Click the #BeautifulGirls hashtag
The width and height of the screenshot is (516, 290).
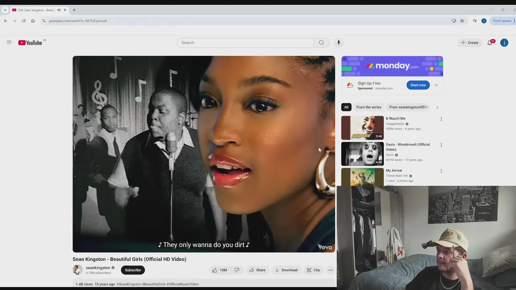click(154, 284)
